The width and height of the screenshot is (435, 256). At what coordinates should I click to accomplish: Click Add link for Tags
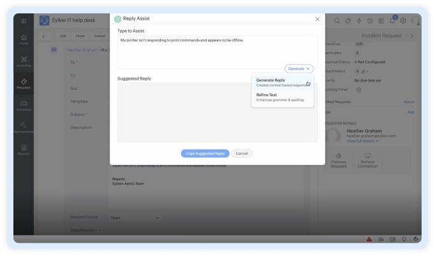tap(411, 112)
